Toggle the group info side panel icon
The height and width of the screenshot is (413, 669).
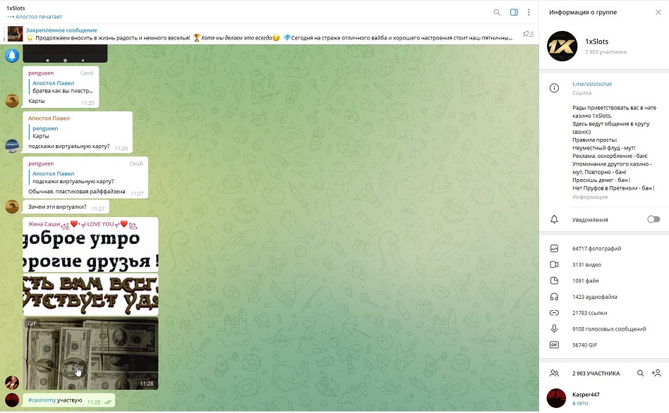pyautogui.click(x=514, y=13)
